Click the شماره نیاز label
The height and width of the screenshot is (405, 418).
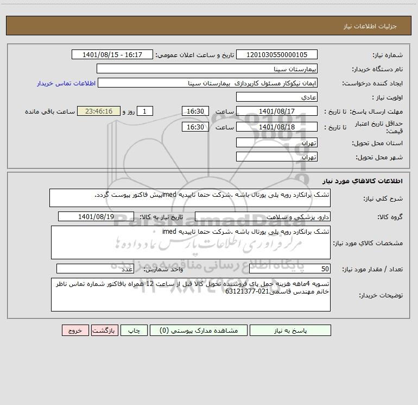(388, 55)
